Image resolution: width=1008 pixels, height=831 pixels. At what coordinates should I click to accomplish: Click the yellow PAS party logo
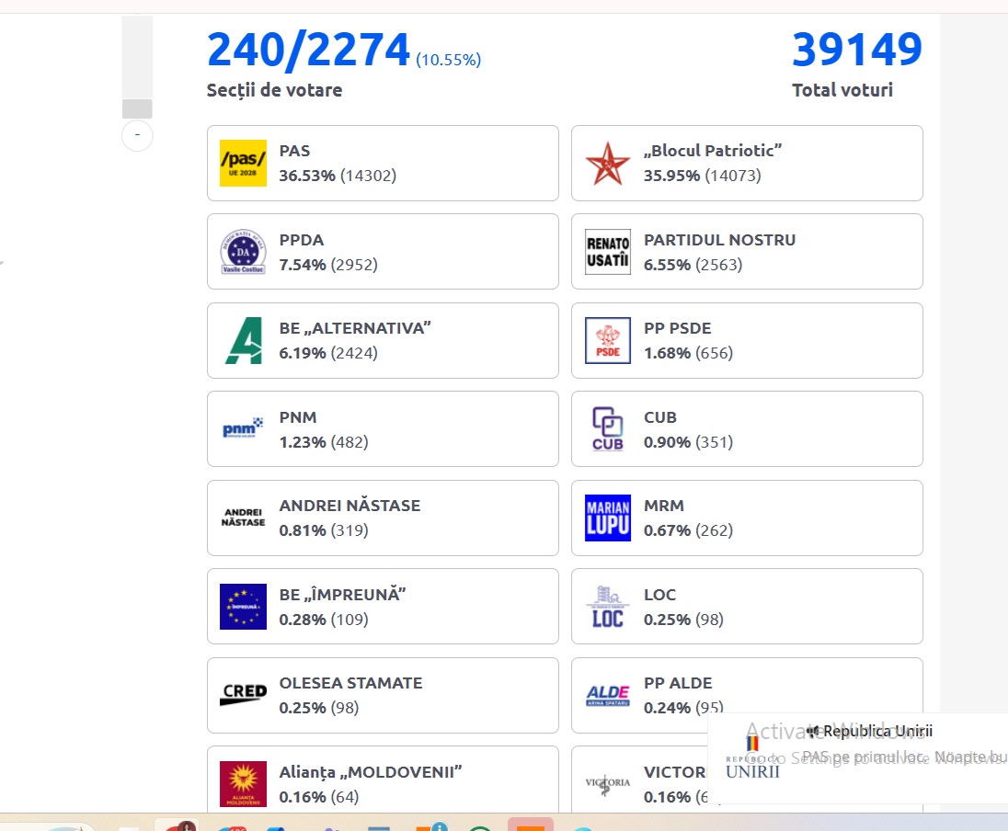click(243, 163)
